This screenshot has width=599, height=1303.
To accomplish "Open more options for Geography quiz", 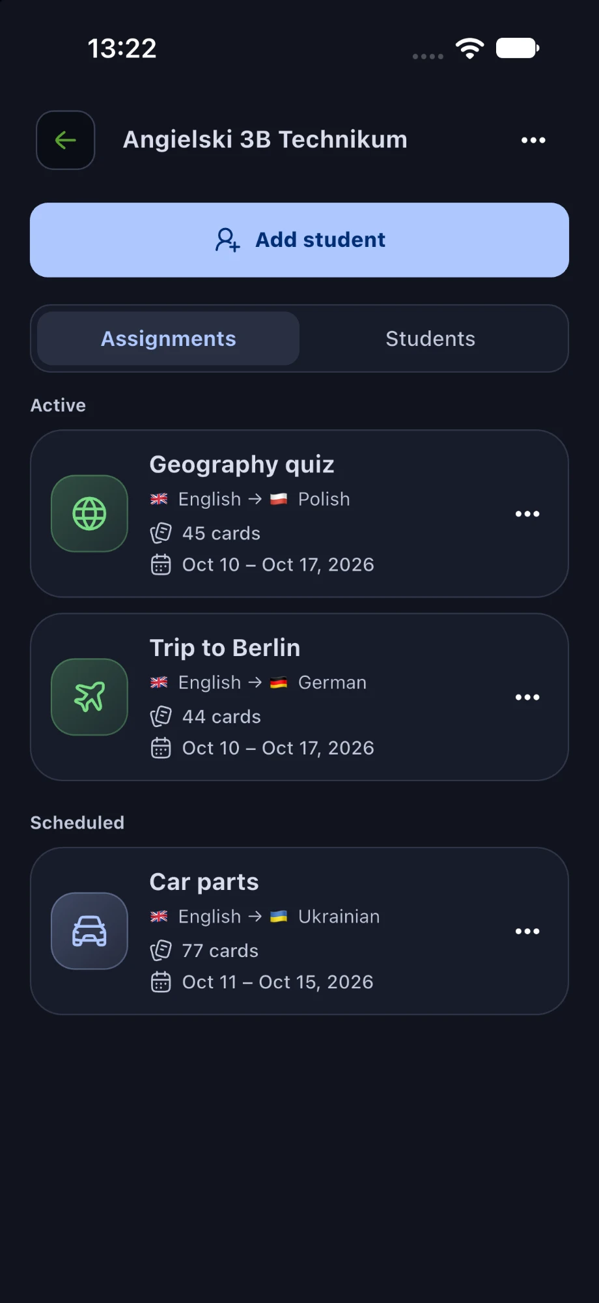I will click(x=527, y=514).
